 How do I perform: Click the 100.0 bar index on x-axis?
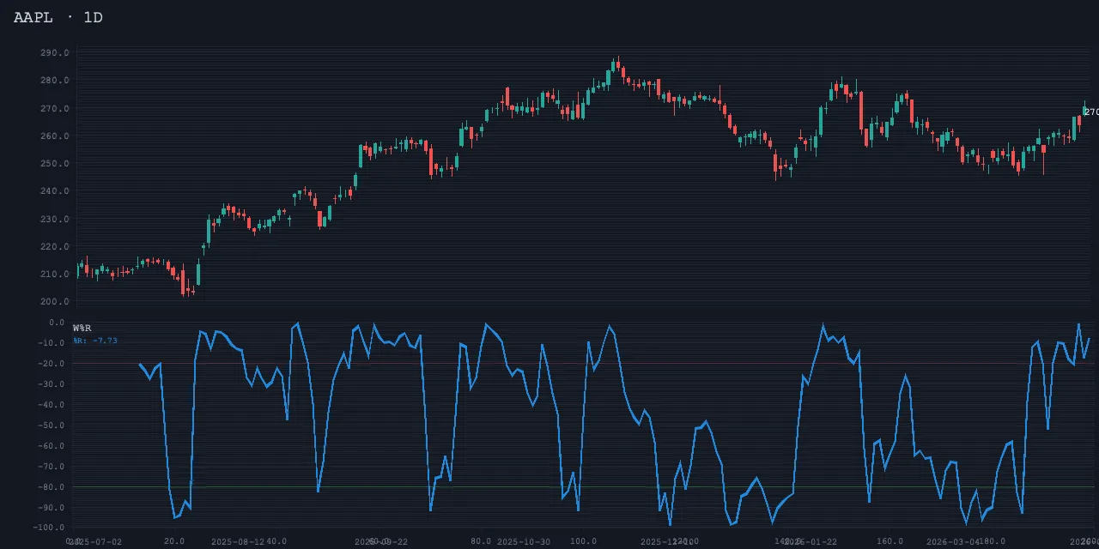pos(584,541)
